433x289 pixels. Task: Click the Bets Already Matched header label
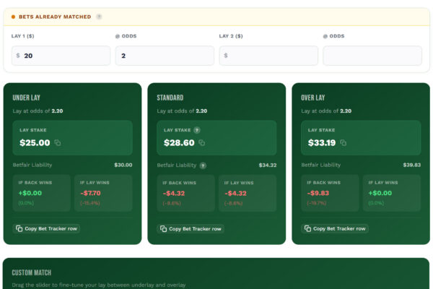click(55, 17)
